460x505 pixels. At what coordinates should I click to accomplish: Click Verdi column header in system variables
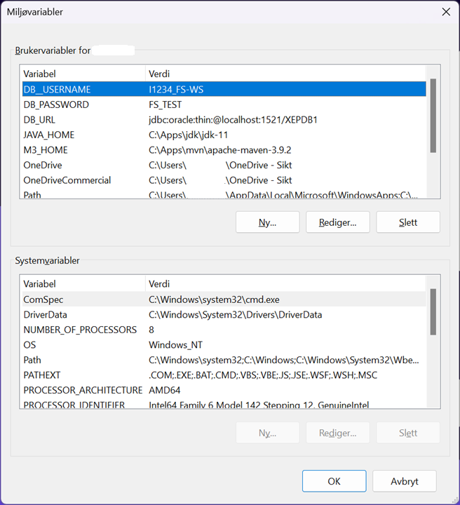pyautogui.click(x=284, y=284)
